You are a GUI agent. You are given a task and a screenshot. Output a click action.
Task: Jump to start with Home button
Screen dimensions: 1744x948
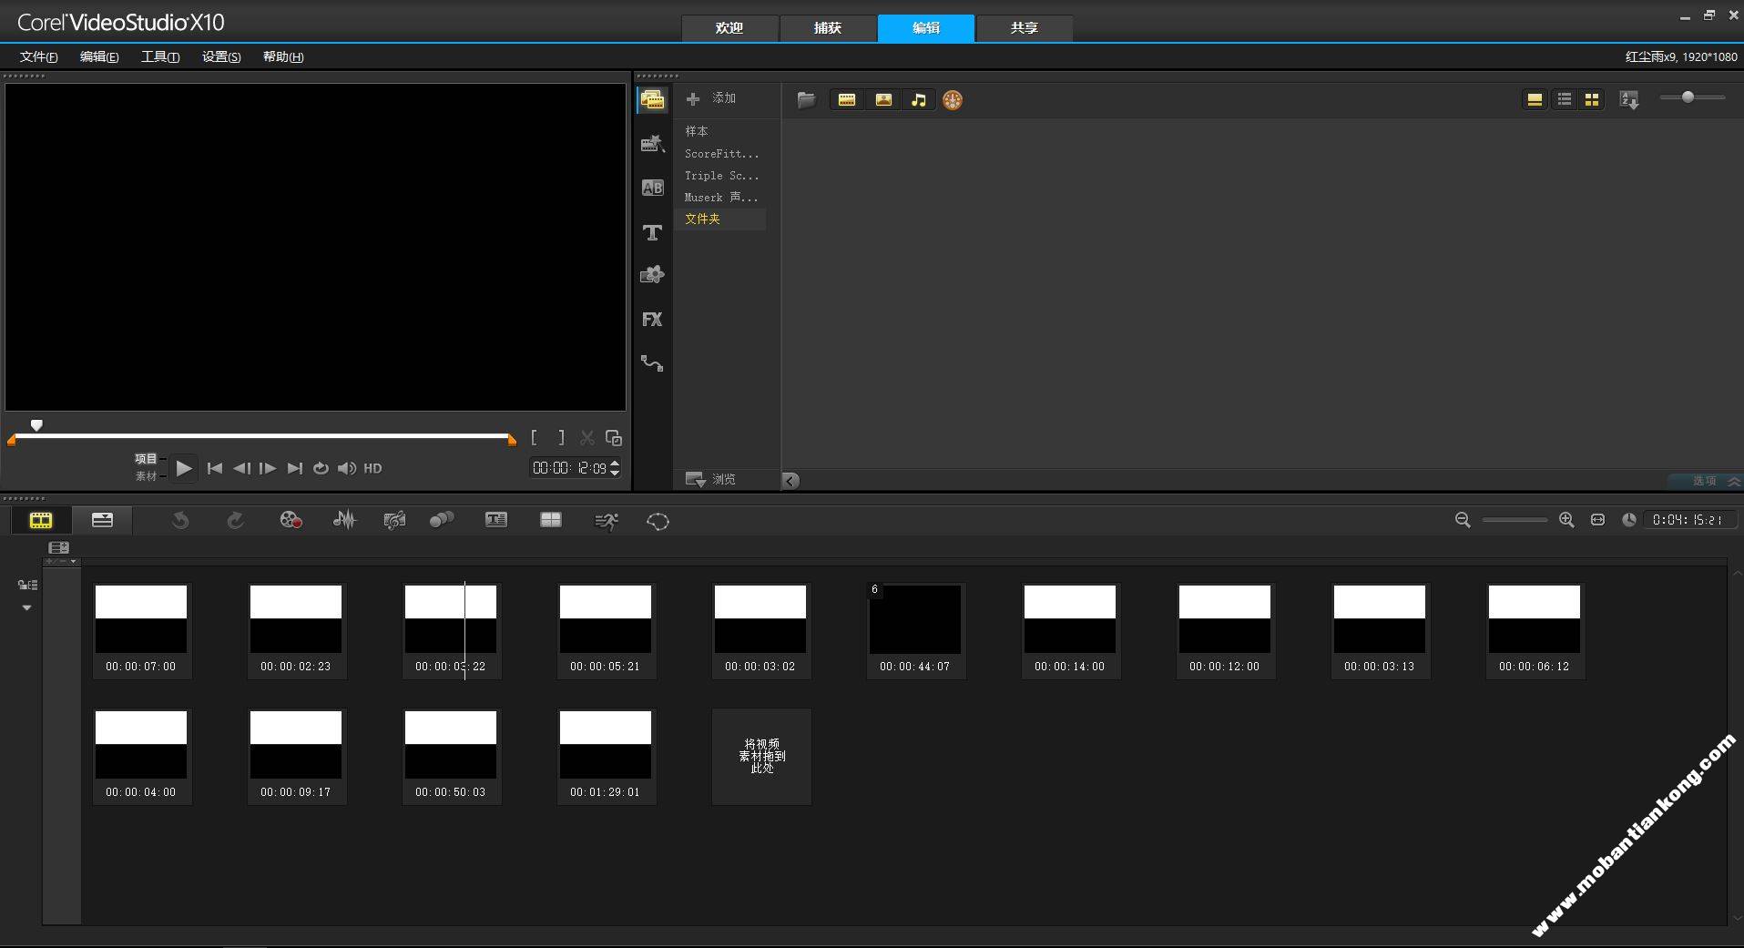215,468
